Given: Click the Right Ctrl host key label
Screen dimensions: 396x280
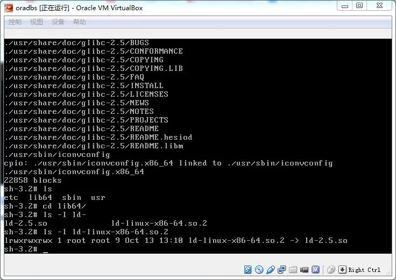Looking at the screenshot, I should pyautogui.click(x=364, y=270).
